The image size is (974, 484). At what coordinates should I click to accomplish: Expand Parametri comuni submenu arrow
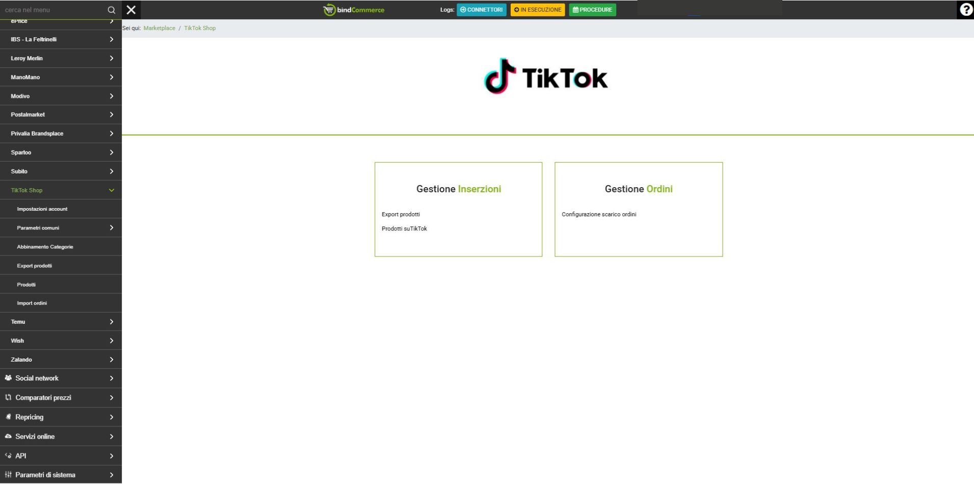pos(111,228)
